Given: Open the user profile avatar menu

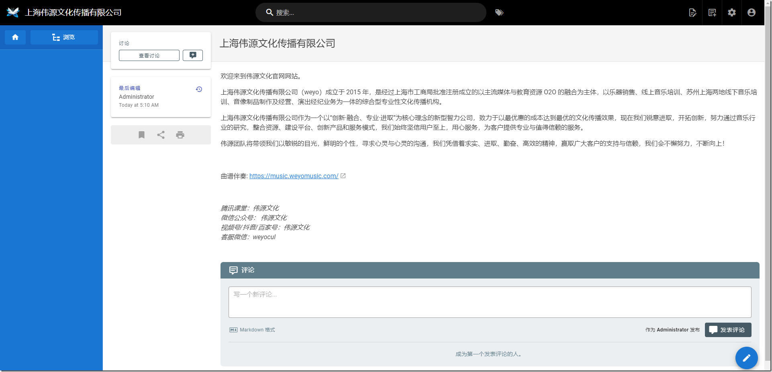Looking at the screenshot, I should tap(751, 12).
